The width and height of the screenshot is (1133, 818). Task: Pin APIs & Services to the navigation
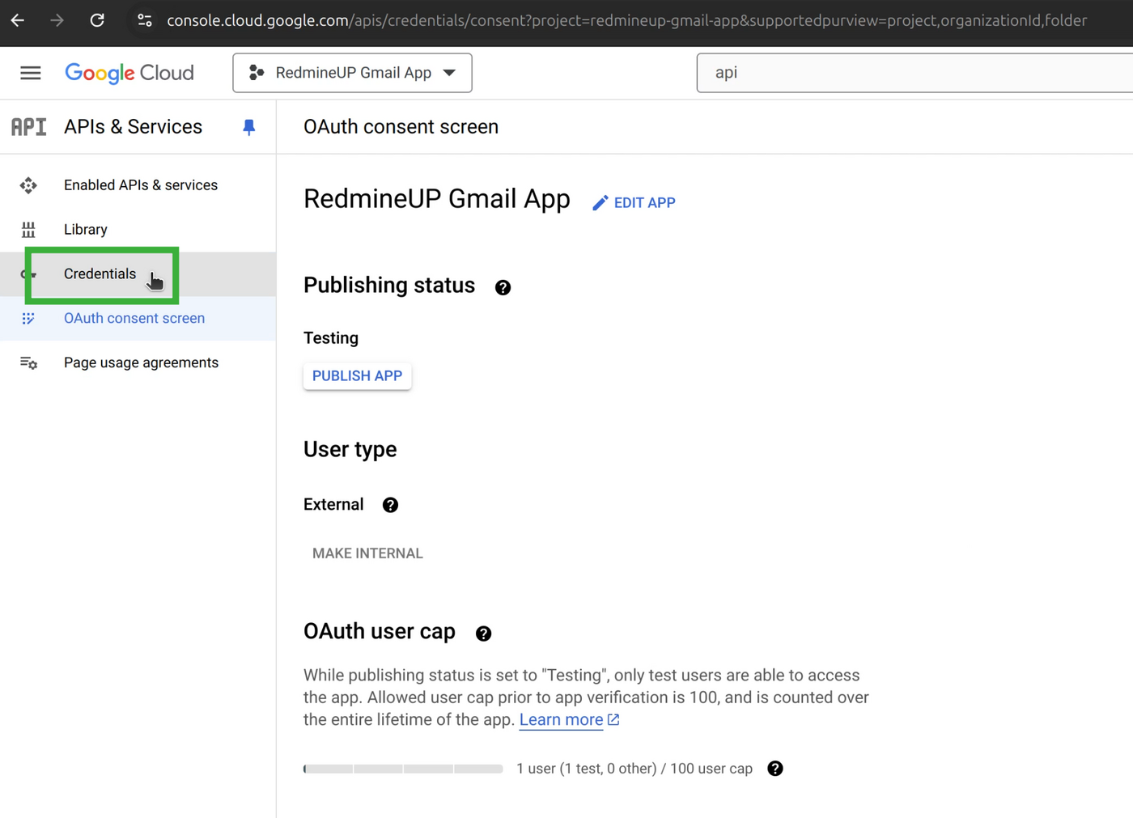(x=248, y=126)
